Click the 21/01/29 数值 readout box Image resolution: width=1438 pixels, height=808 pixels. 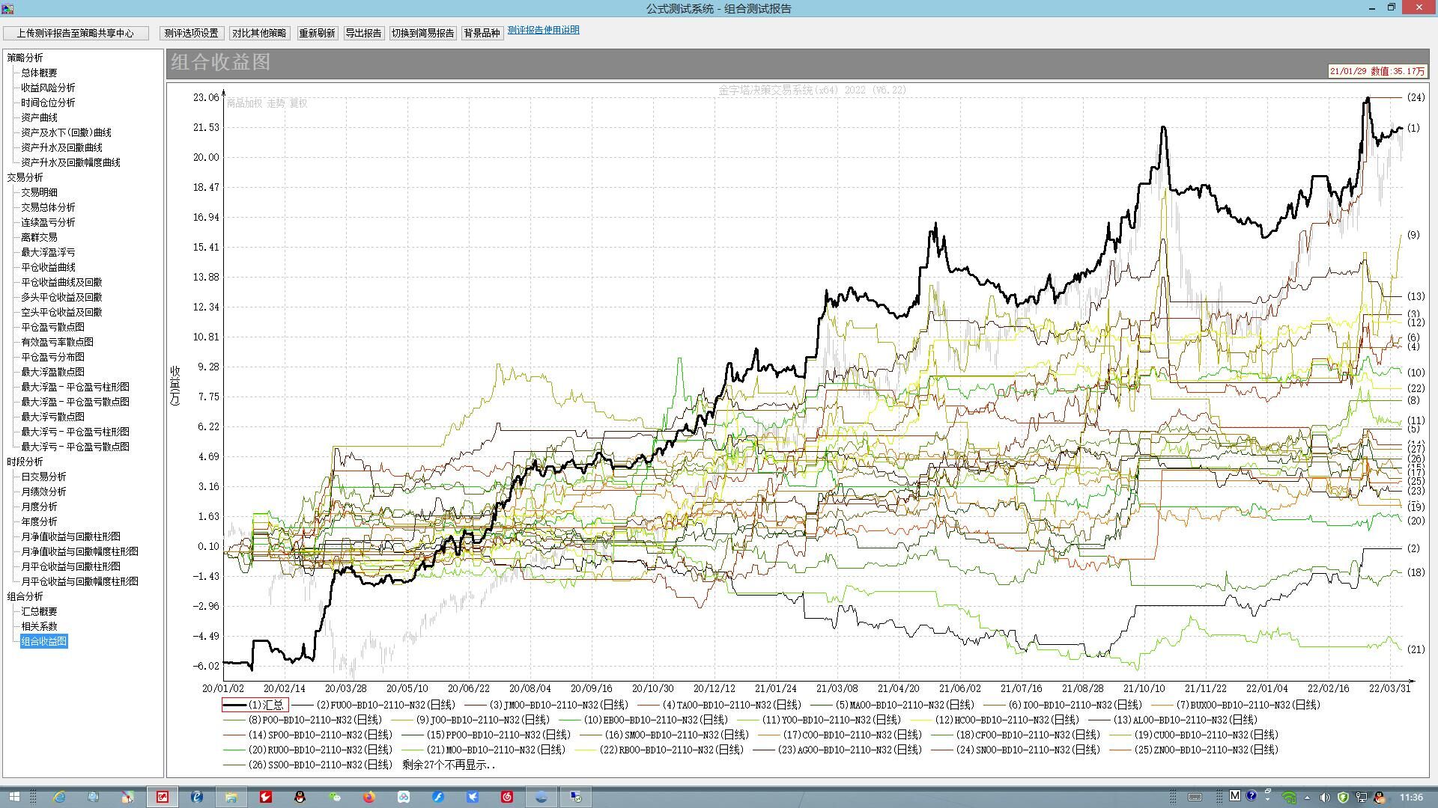click(1377, 71)
